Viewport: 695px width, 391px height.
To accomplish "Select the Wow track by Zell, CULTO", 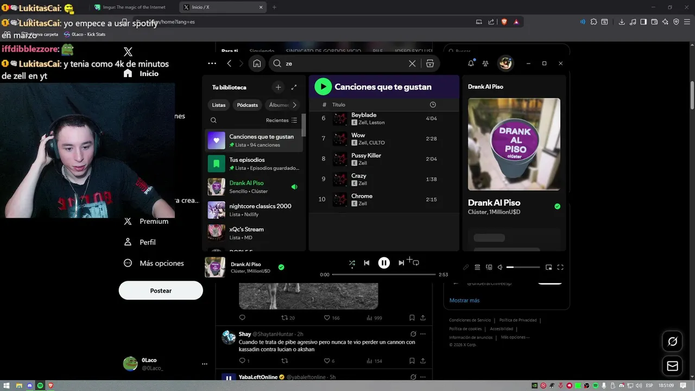I will (x=384, y=138).
